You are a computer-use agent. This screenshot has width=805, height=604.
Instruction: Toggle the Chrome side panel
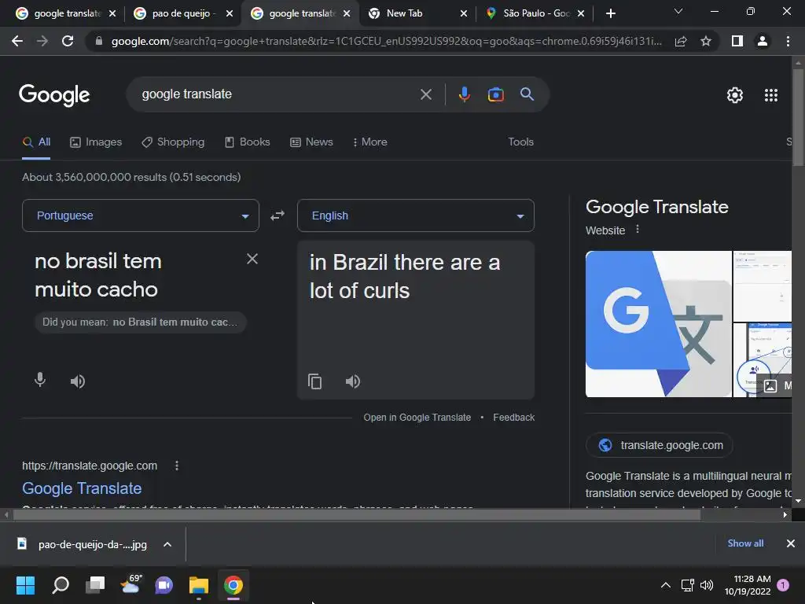pyautogui.click(x=737, y=41)
